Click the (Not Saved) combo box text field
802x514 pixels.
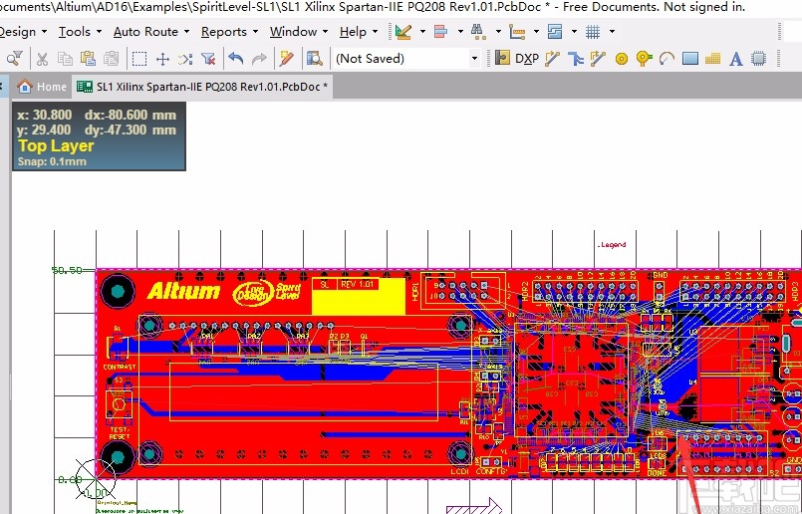click(401, 59)
